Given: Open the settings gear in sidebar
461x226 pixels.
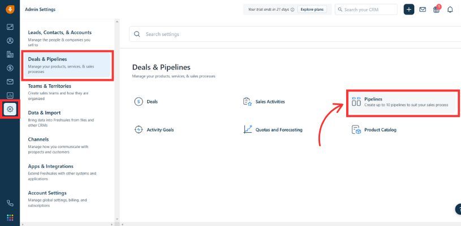Looking at the screenshot, I should tap(10, 109).
